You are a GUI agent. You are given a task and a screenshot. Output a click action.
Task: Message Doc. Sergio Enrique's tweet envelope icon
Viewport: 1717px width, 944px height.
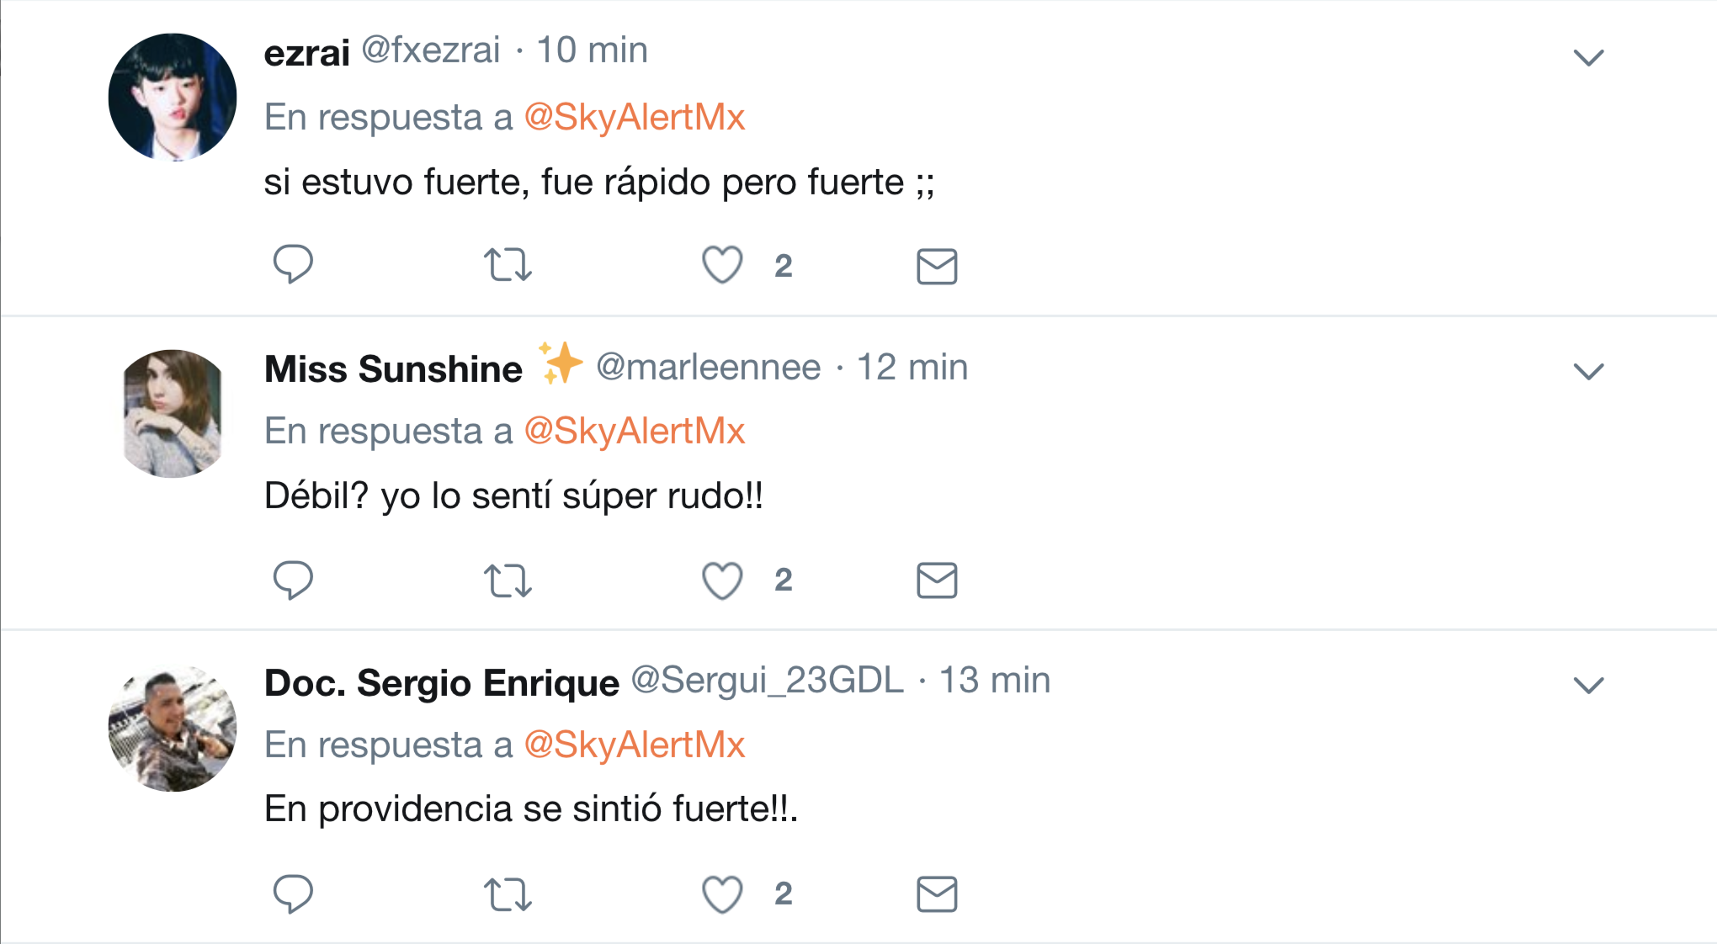tap(937, 894)
